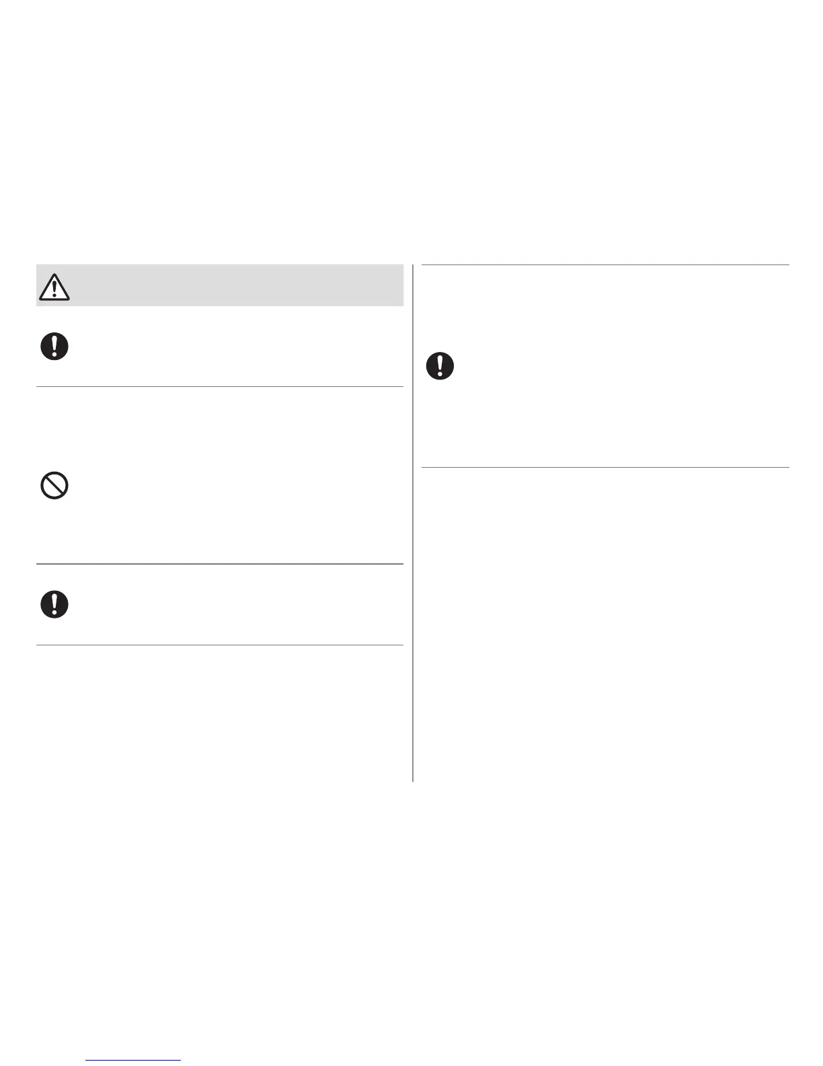
Task: Click blank text area beside last left exclamation icon
Action: pos(235,604)
